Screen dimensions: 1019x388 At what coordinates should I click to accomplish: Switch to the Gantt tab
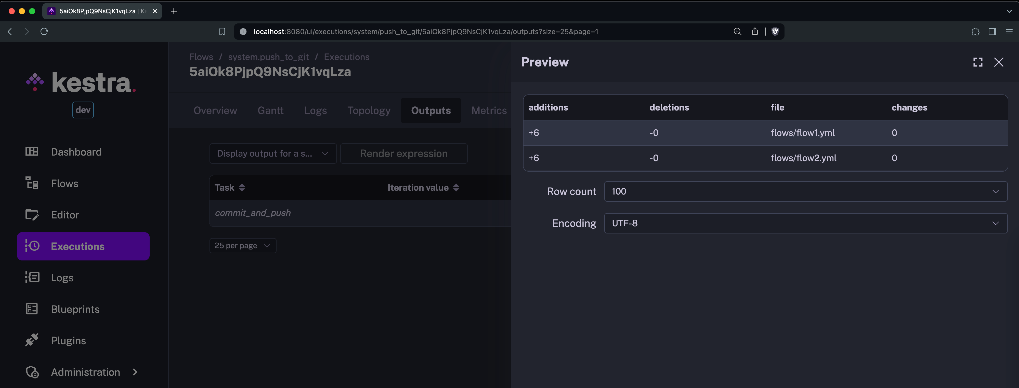coord(270,111)
